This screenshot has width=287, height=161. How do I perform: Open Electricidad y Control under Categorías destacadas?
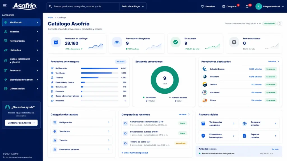click(x=82, y=149)
